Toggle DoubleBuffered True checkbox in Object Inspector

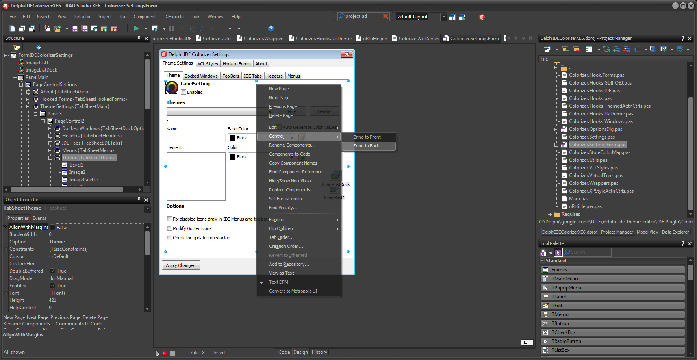[52, 271]
